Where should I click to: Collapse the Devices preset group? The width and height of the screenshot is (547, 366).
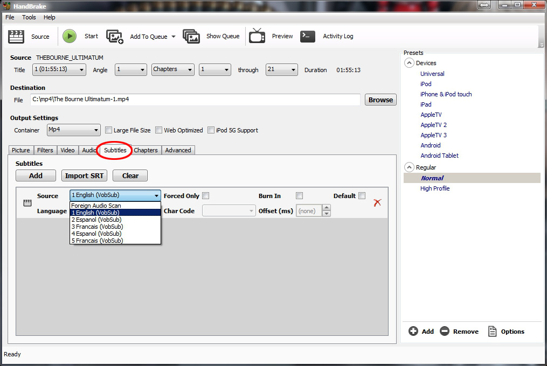pos(409,63)
